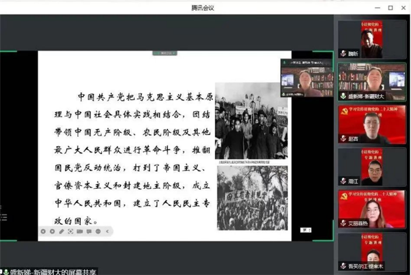Click muted mic icon on 艾丽菲热 tile

[x=343, y=224]
